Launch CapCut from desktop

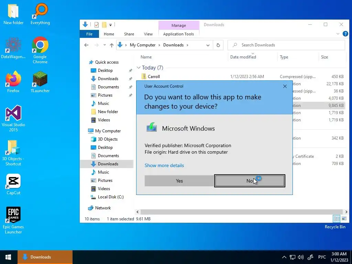coord(13,184)
